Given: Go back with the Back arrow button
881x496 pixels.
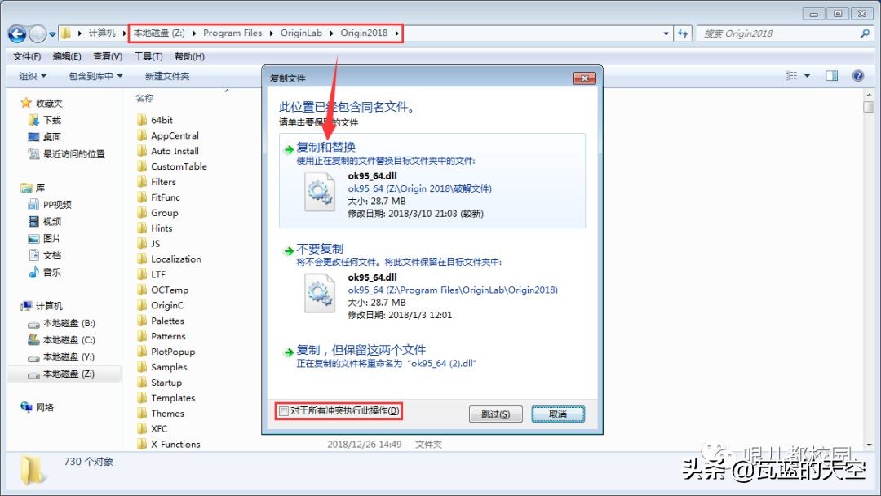Looking at the screenshot, I should coord(17,33).
